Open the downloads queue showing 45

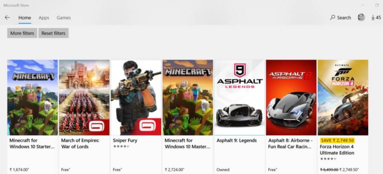376,17
